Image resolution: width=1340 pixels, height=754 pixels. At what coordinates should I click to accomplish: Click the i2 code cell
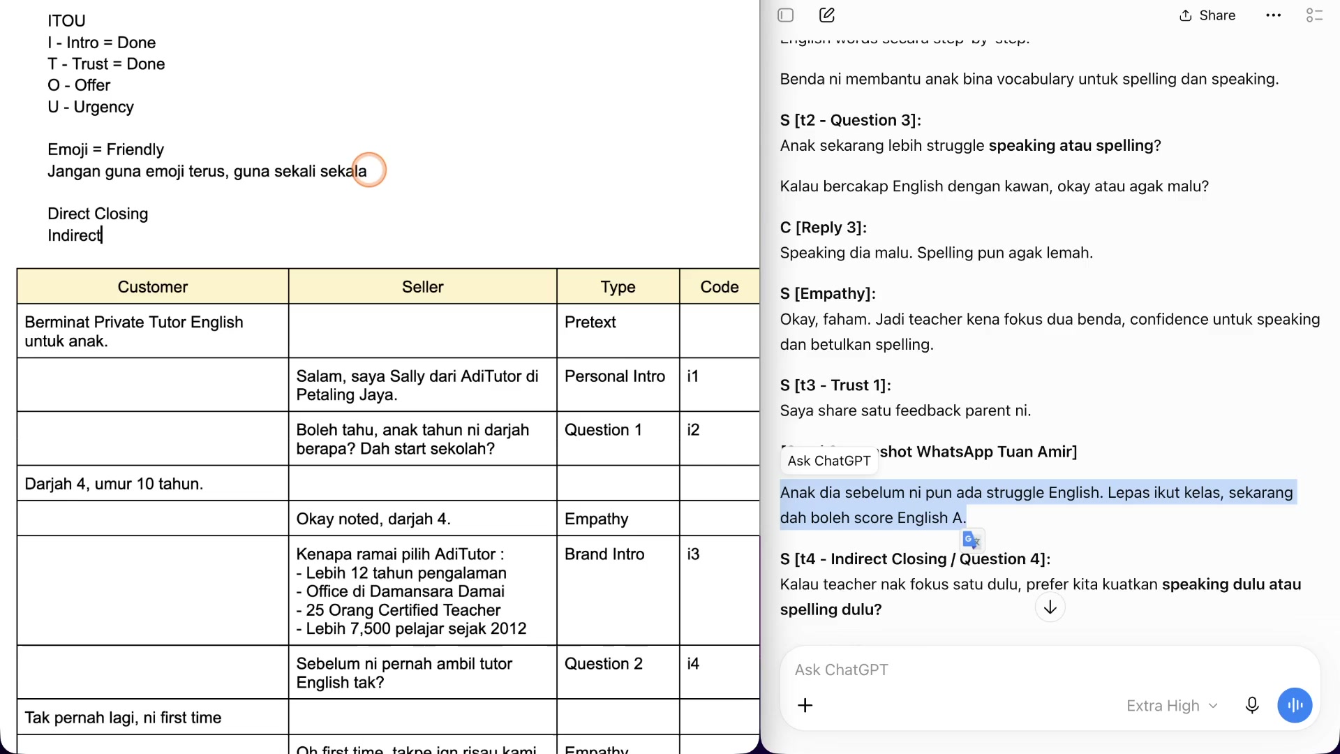[720, 438]
